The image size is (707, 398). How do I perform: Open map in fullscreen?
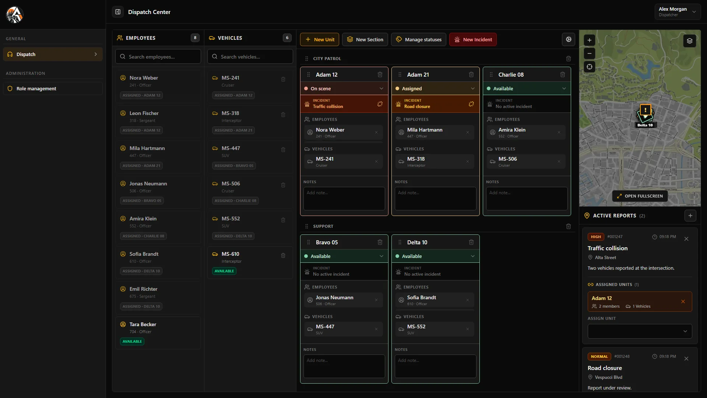click(x=640, y=196)
